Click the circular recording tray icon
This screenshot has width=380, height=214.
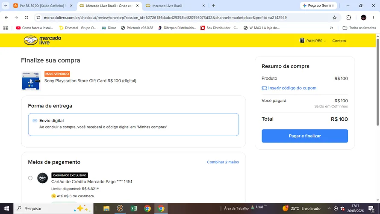[x=336, y=208]
